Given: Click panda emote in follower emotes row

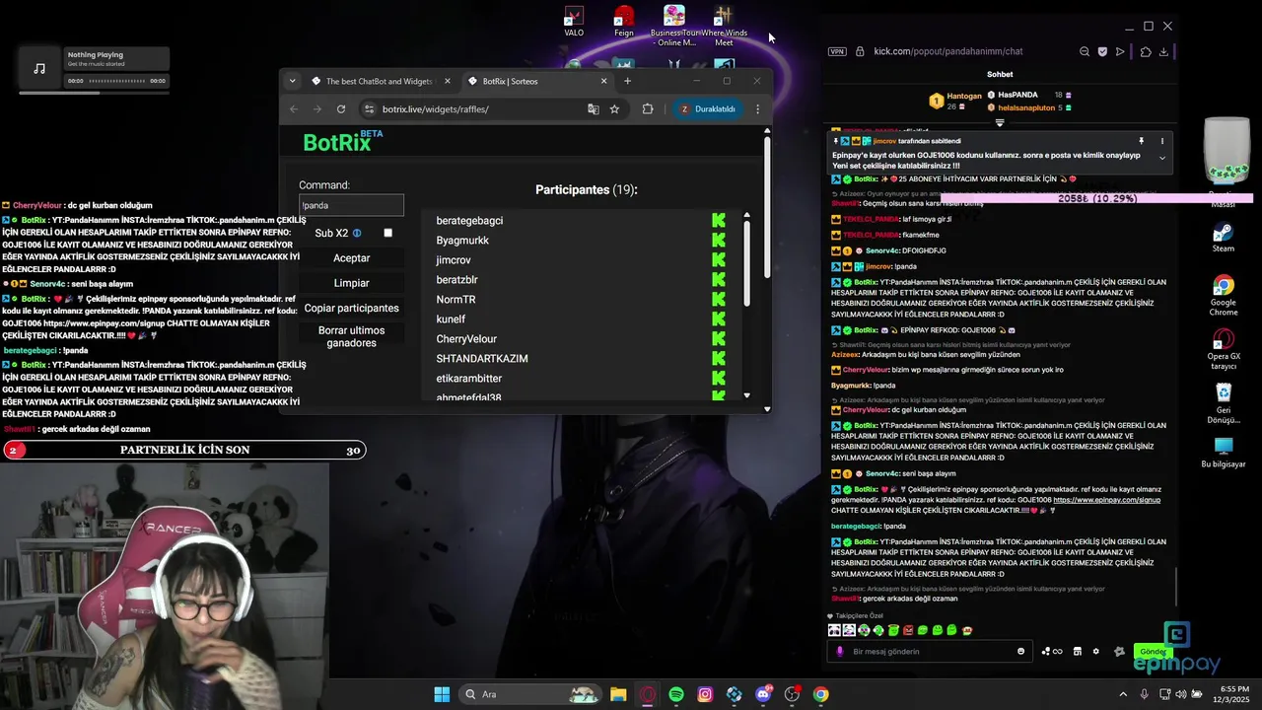Looking at the screenshot, I should [834, 630].
